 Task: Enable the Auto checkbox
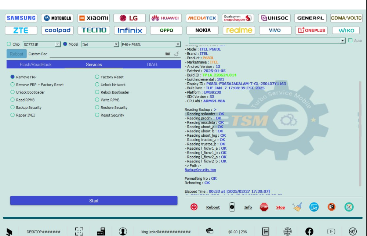pyautogui.click(x=350, y=40)
